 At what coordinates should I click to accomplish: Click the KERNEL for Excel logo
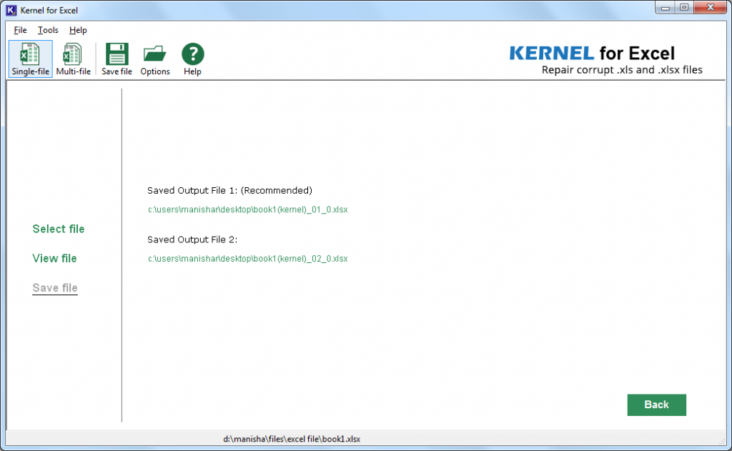[592, 53]
